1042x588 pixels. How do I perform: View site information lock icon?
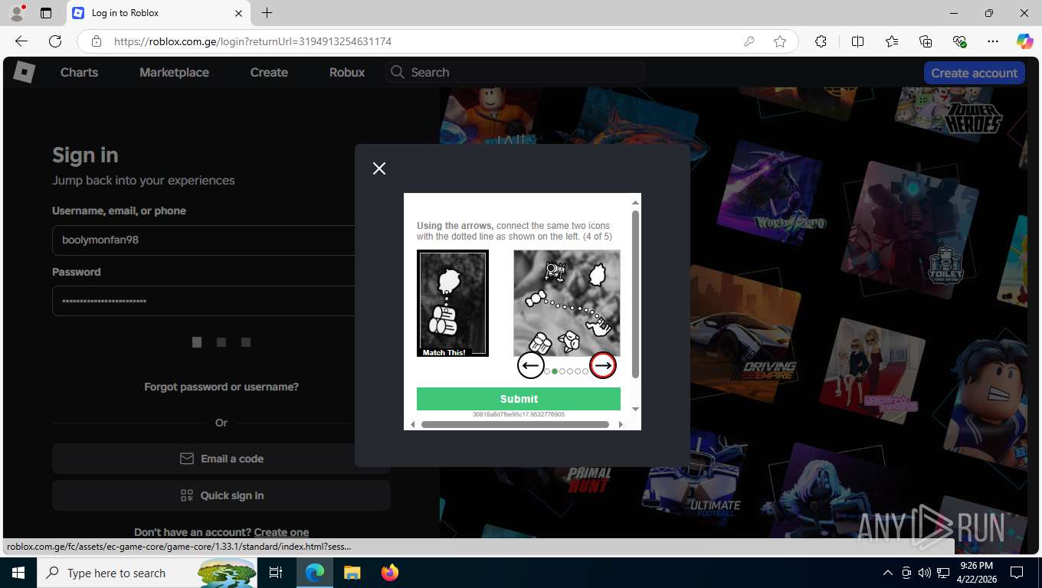point(96,41)
